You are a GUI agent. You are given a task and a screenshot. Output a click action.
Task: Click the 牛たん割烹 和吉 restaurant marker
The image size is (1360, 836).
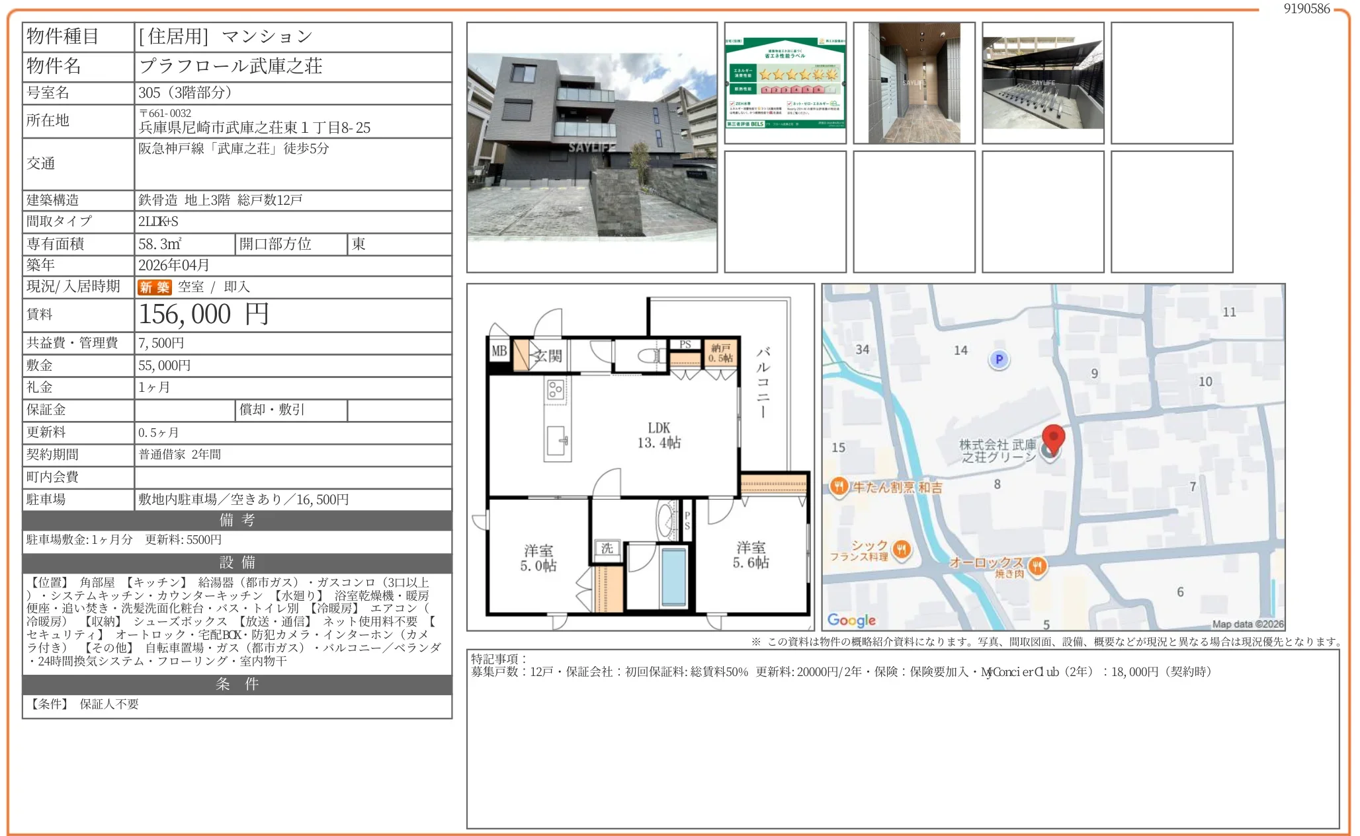tap(839, 487)
